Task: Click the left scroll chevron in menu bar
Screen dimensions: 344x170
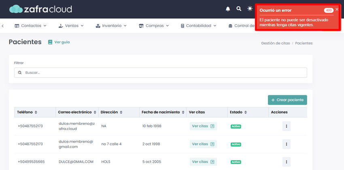Action: (3, 26)
